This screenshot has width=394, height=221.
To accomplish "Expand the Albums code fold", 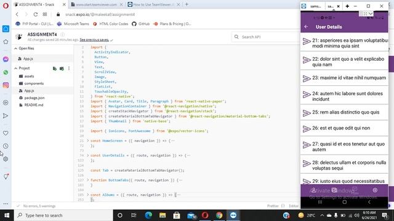I will click(87, 195).
